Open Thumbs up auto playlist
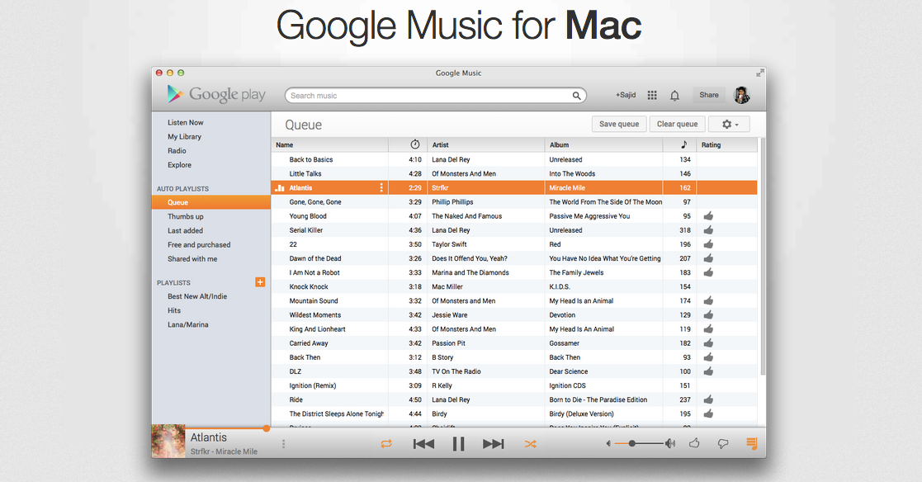The height and width of the screenshot is (482, 922). tap(186, 216)
